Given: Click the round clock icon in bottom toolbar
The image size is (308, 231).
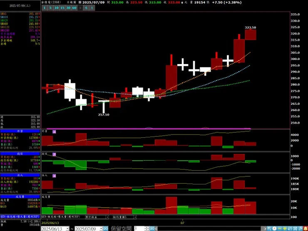Looking at the screenshot, I should pyautogui.click(x=274, y=229).
